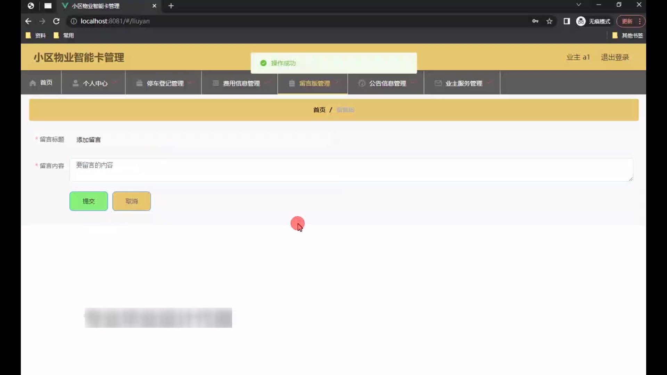Click the clipboard icon beside 留言版管理
This screenshot has height=375, width=667.
[x=292, y=83]
